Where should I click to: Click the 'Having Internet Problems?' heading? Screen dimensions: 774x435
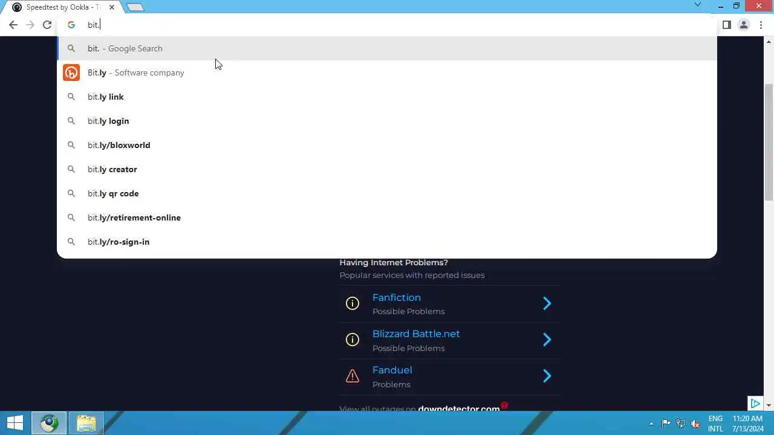click(394, 262)
